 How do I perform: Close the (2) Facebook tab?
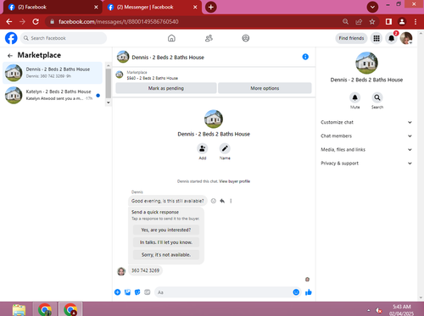(96, 7)
